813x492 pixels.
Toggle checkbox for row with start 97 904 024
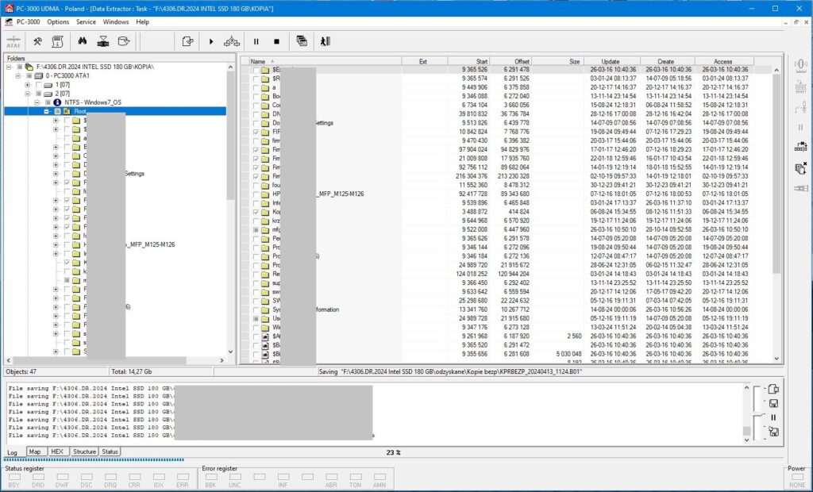click(256, 150)
